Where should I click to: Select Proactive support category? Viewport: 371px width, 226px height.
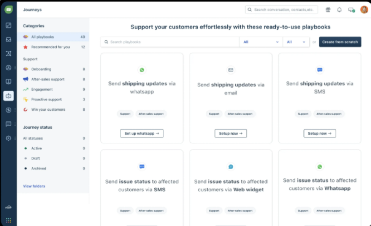click(x=54, y=99)
